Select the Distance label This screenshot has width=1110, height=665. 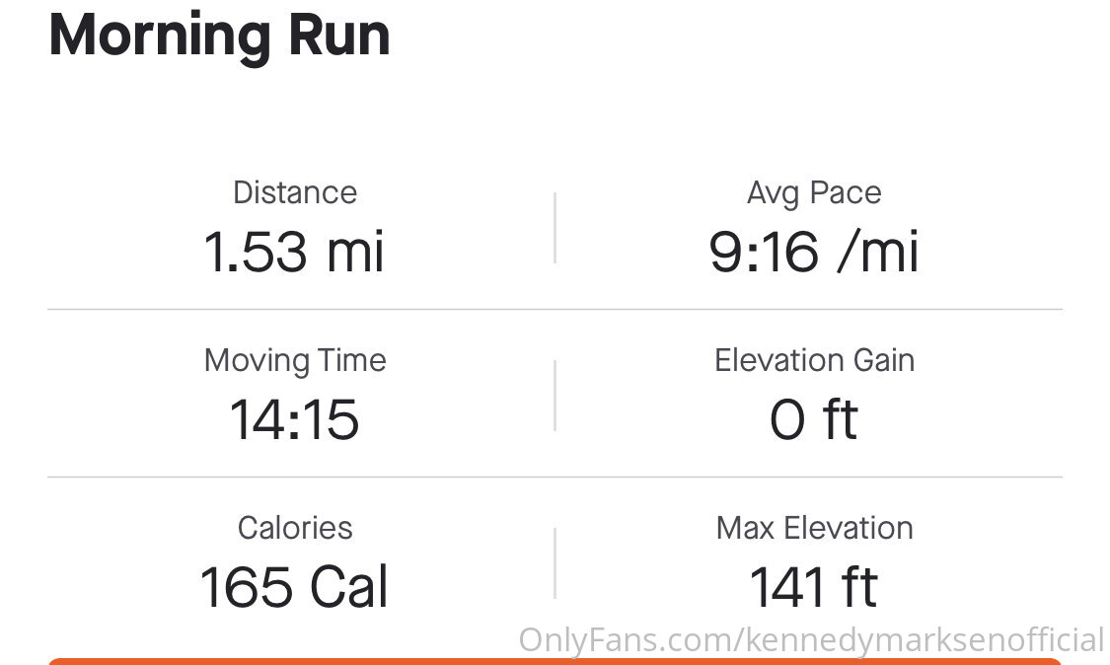pyautogui.click(x=295, y=192)
